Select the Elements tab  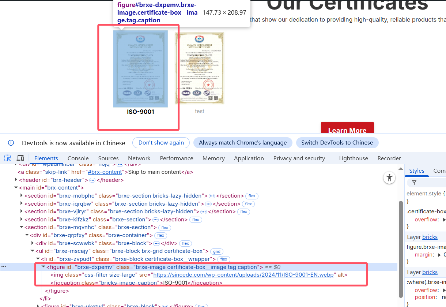click(46, 158)
